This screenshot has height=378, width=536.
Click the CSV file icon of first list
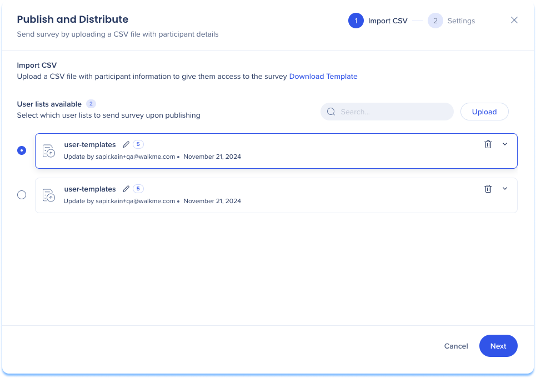(x=49, y=151)
